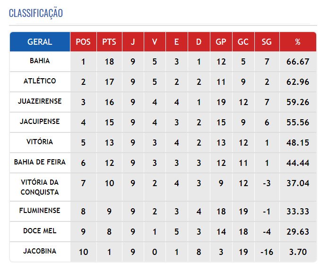Screen dimensions: 329x270
Task: Sort by the PTS column header
Action: [109, 41]
